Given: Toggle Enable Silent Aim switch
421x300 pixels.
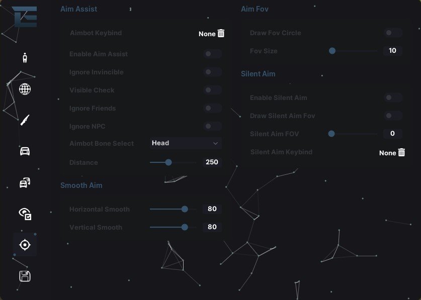Looking at the screenshot, I should pos(393,97).
